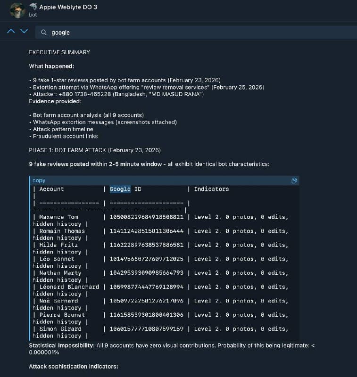Click Google ID 104295393090985664793

(x=147, y=273)
